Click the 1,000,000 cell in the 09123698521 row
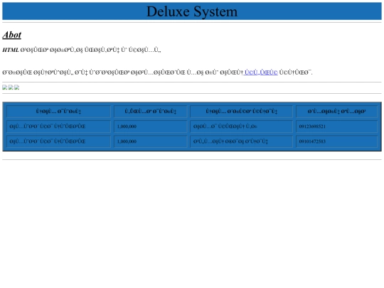Screen dimensions: 384x288 point(150,127)
